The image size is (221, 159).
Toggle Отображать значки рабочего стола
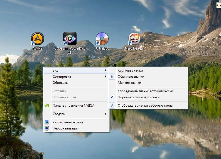point(148,106)
